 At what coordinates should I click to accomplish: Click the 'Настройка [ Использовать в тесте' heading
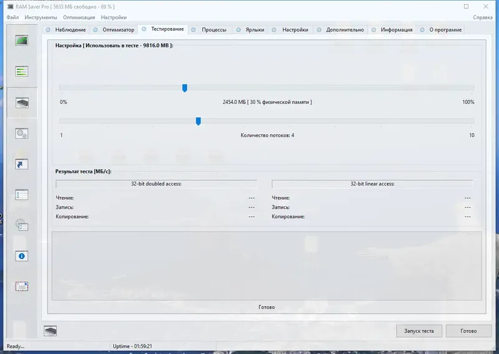click(x=114, y=45)
